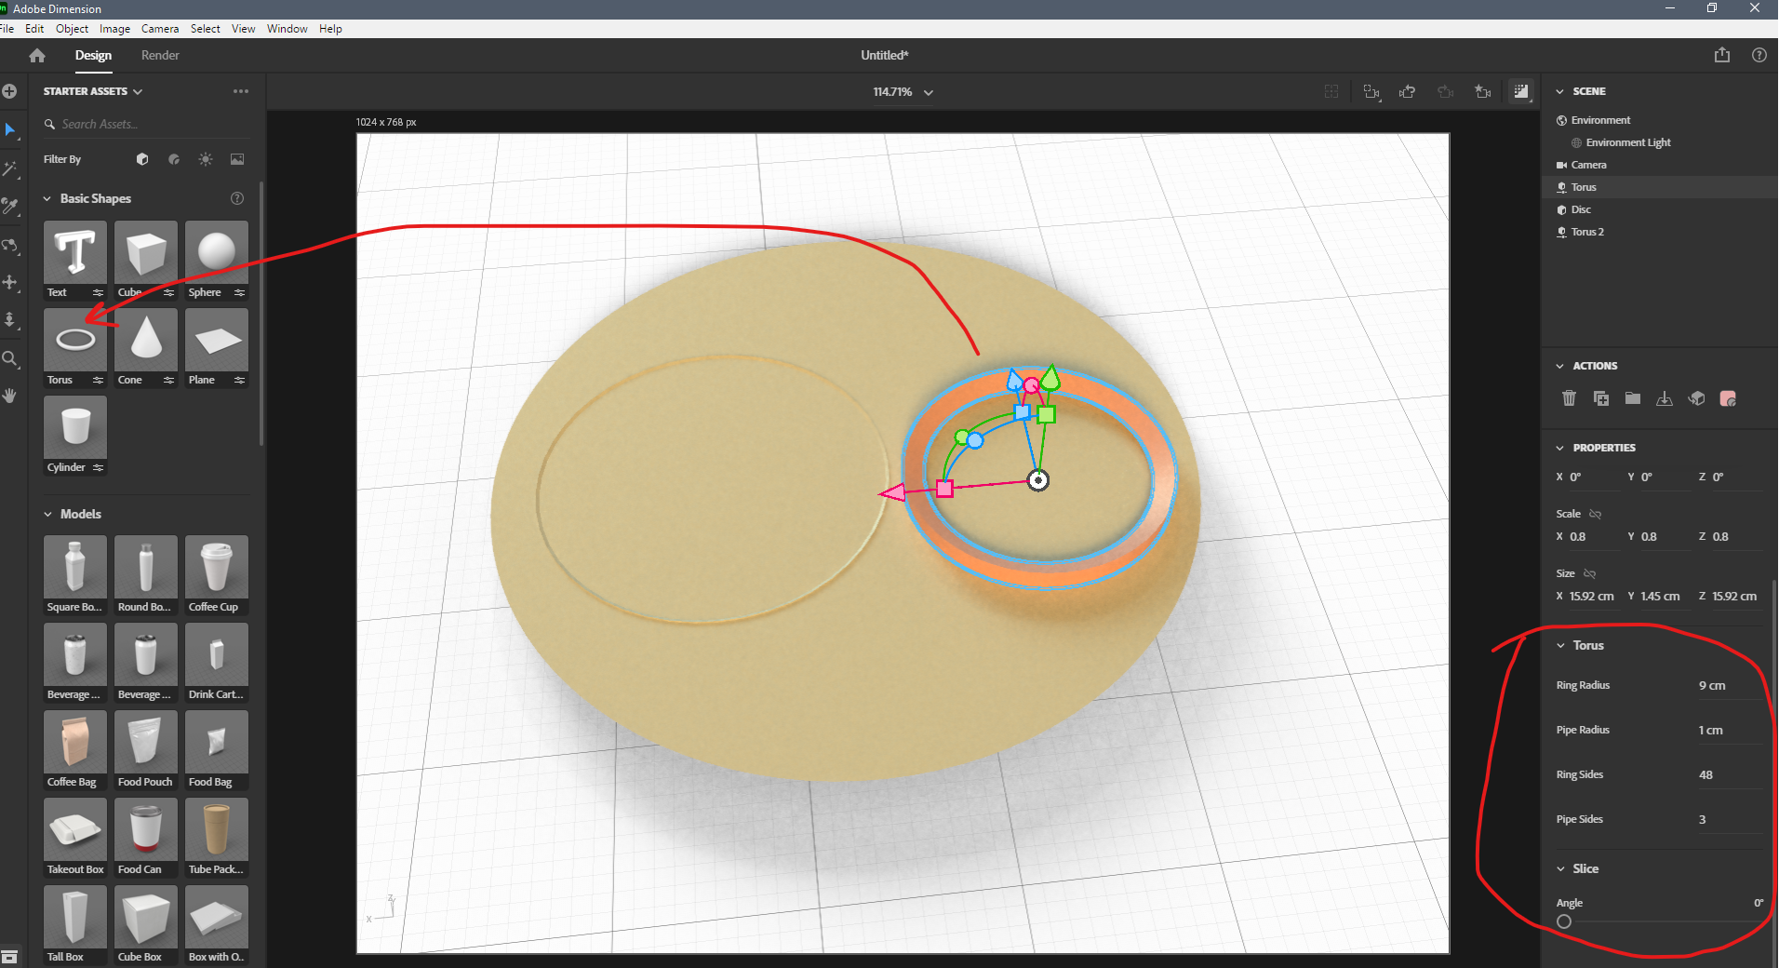Toggle the materials filter in Filter By
The height and width of the screenshot is (968, 1779).
click(x=173, y=159)
